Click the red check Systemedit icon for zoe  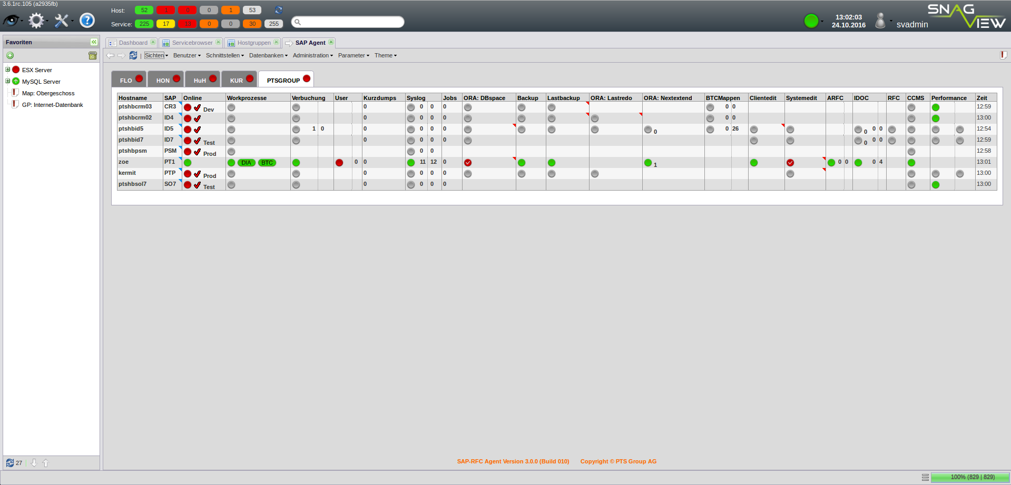point(790,163)
